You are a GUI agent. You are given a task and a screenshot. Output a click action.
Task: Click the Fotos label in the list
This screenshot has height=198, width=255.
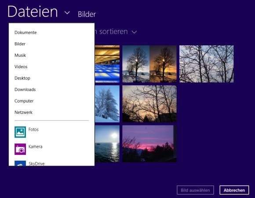pyautogui.click(x=33, y=129)
